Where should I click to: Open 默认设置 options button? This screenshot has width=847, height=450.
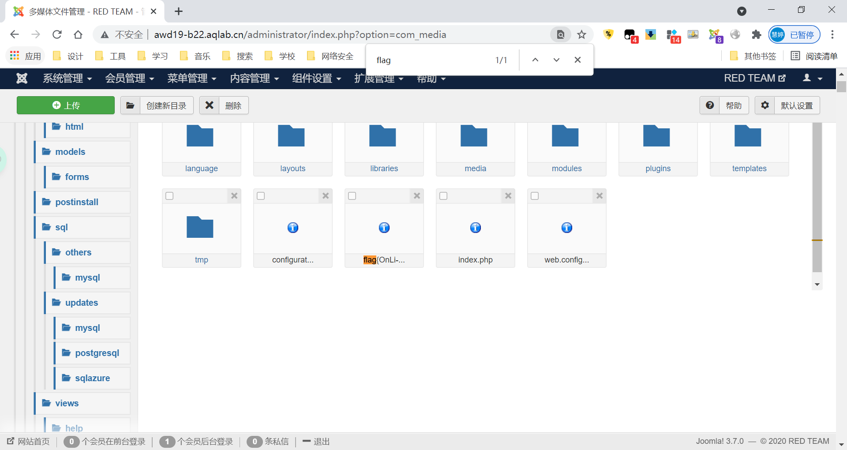pos(787,105)
